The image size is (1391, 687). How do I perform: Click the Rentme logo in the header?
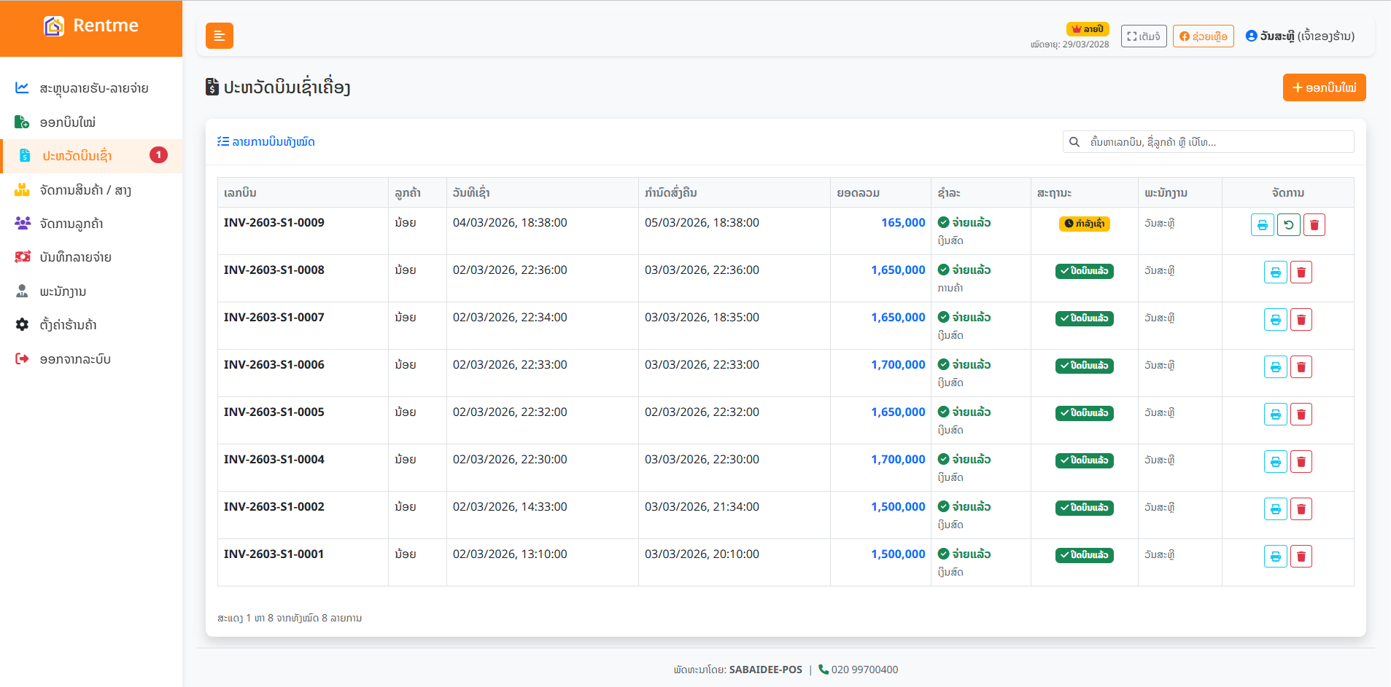[91, 26]
